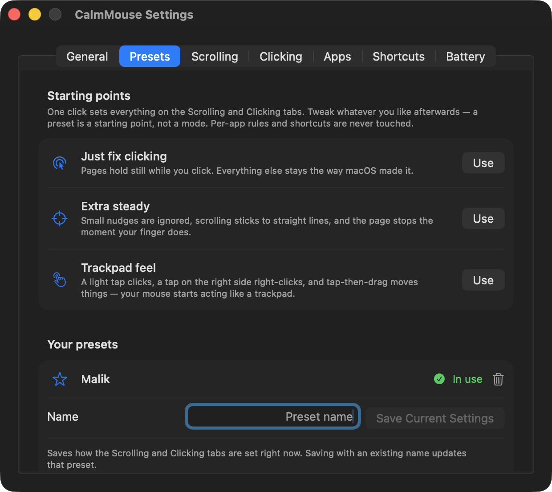The height and width of the screenshot is (492, 552).
Task: Click the Extra steady crosshair icon
Action: coord(60,218)
